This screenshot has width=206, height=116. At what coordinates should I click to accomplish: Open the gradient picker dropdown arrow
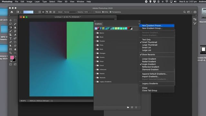coord(34,12)
